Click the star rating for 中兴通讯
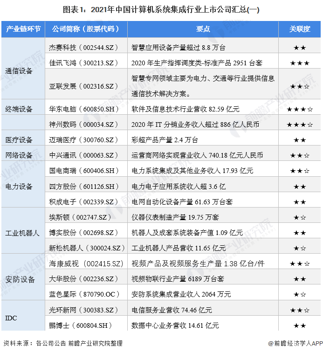The height and width of the screenshot is (353, 323). pos(300,155)
